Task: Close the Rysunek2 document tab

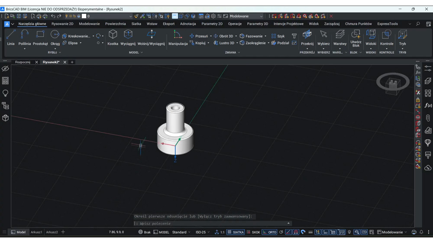Action: tap(65, 62)
